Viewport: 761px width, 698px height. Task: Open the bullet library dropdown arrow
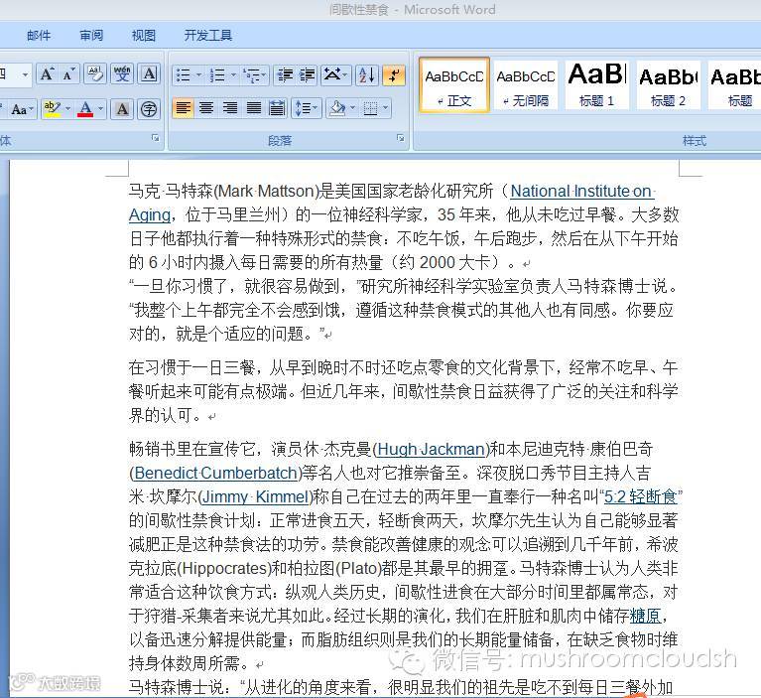pyautogui.click(x=198, y=75)
